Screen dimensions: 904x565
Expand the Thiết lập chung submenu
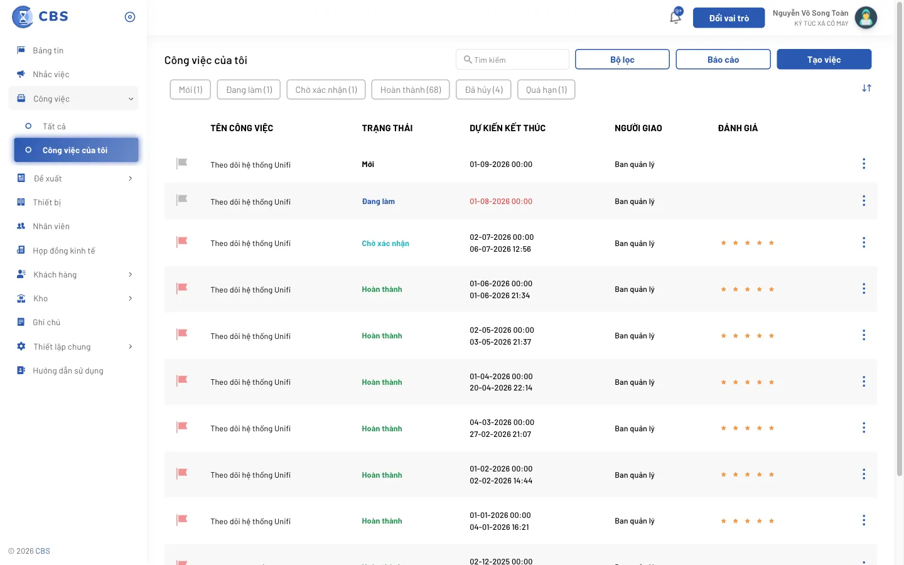(131, 347)
